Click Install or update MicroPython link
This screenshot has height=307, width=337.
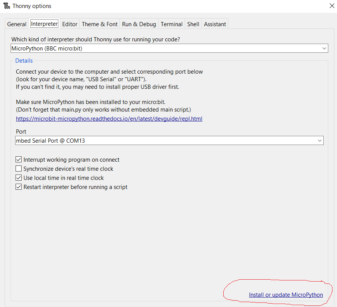pos(286,295)
